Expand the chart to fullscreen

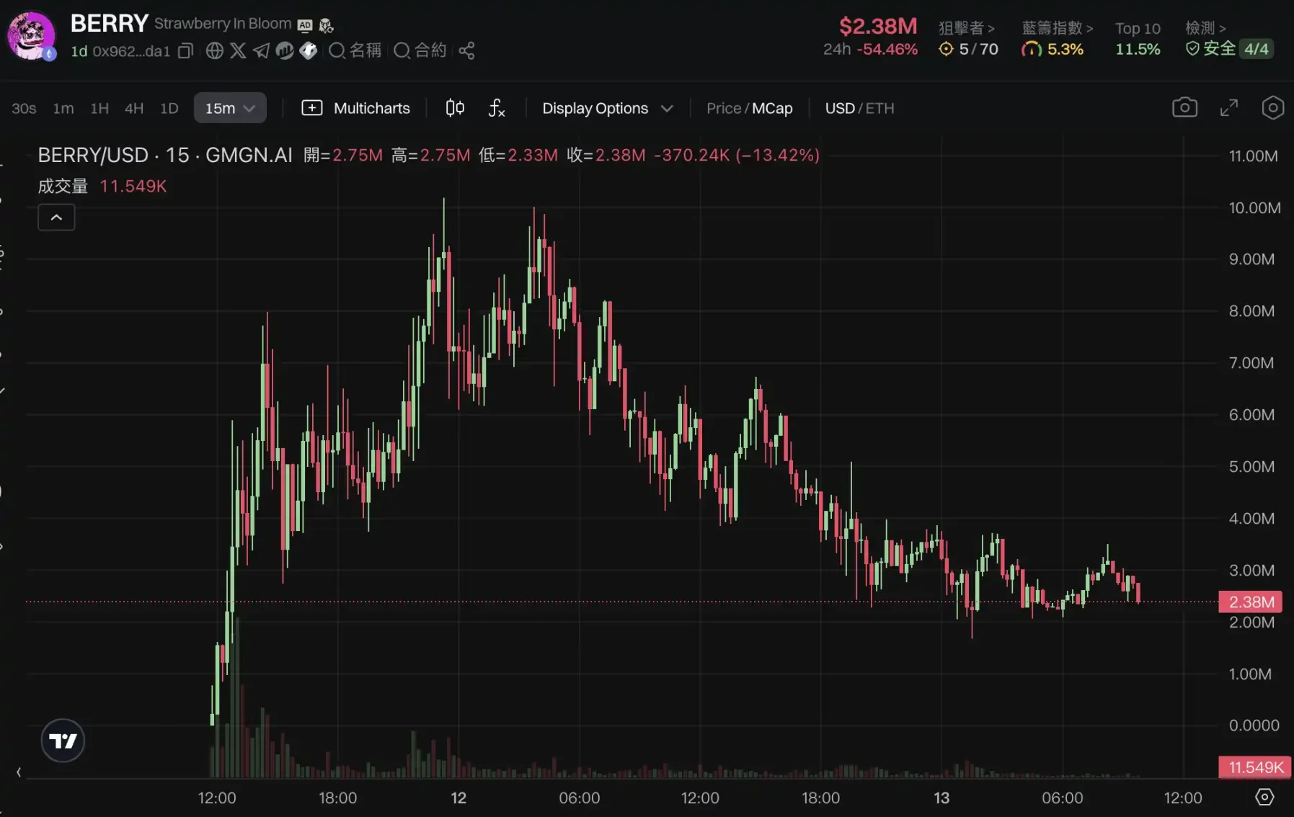pyautogui.click(x=1229, y=107)
